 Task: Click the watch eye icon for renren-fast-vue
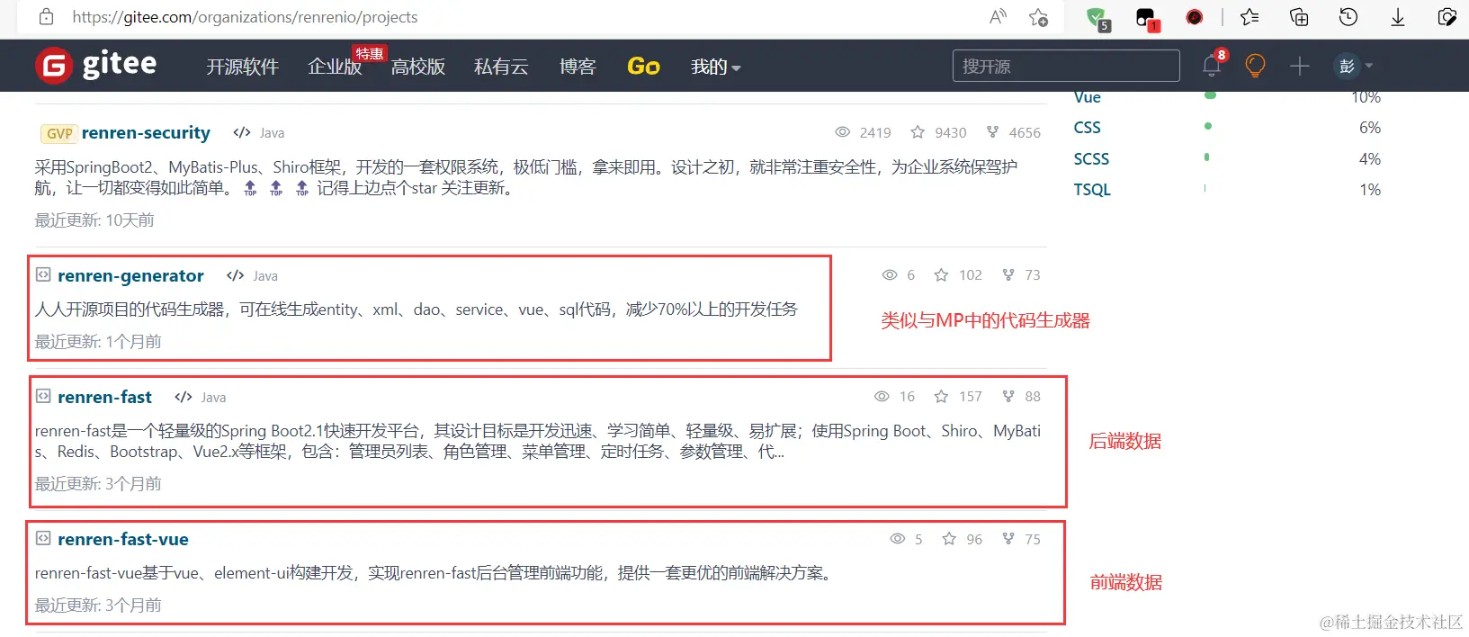pyautogui.click(x=897, y=538)
